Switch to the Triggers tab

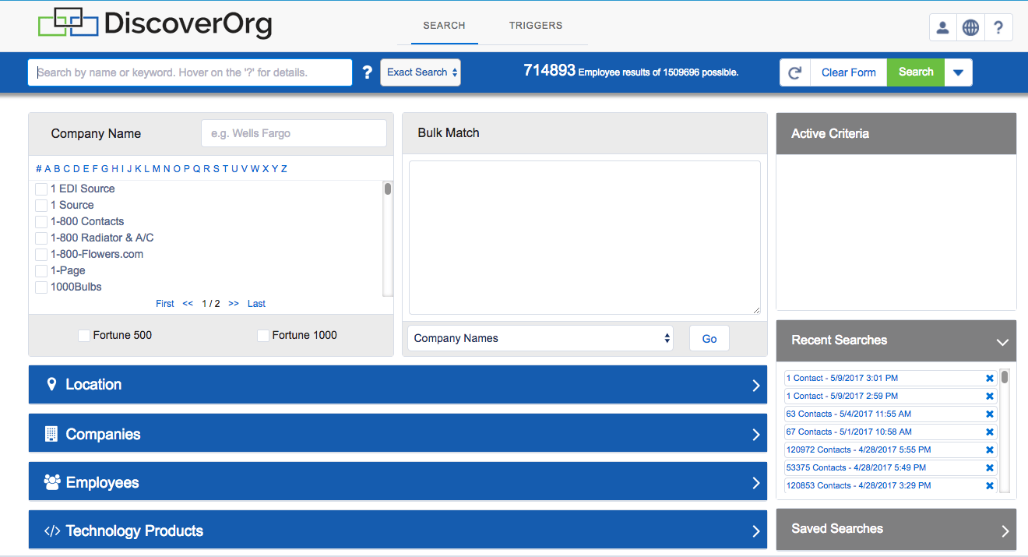(536, 26)
